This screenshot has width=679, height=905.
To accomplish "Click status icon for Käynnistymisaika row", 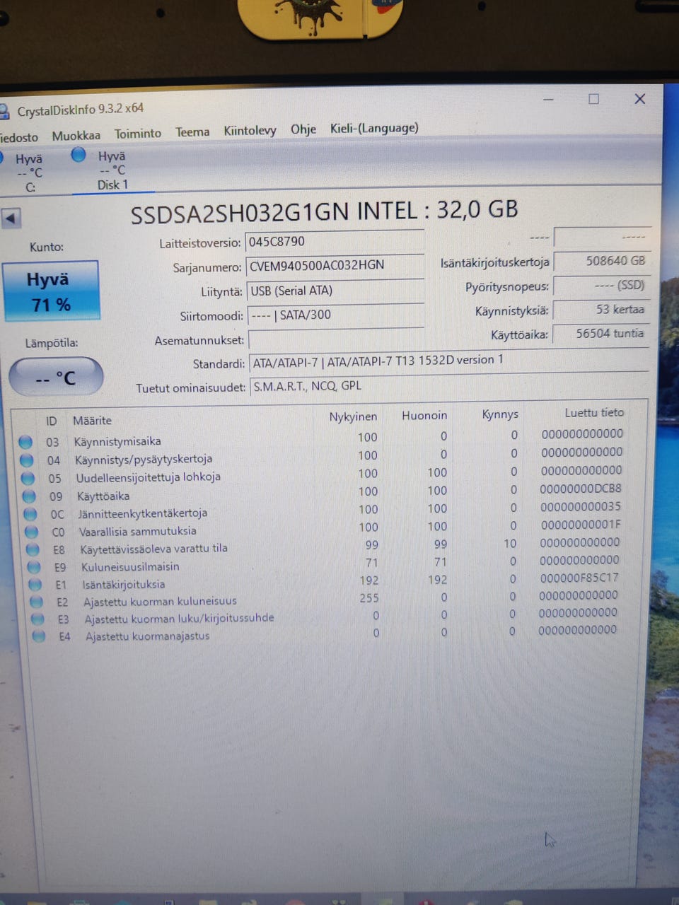I will tap(25, 442).
